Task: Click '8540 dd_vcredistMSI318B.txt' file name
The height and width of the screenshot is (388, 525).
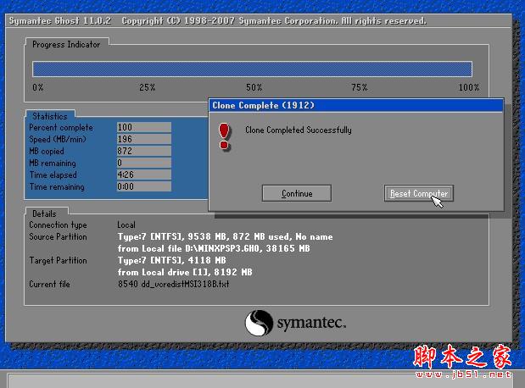Action: [x=173, y=284]
